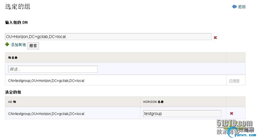This screenshot has height=140, width=258.
Task: Click CN=testgroup in the selected groups table
Action: (46, 114)
